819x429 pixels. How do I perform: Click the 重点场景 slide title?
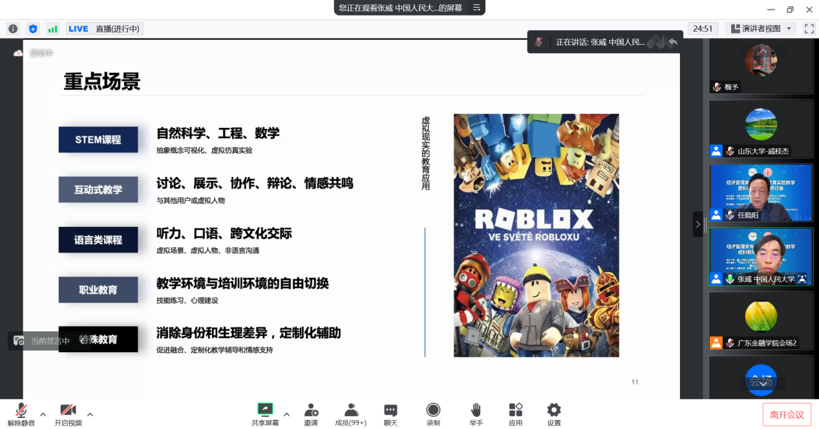click(x=102, y=81)
